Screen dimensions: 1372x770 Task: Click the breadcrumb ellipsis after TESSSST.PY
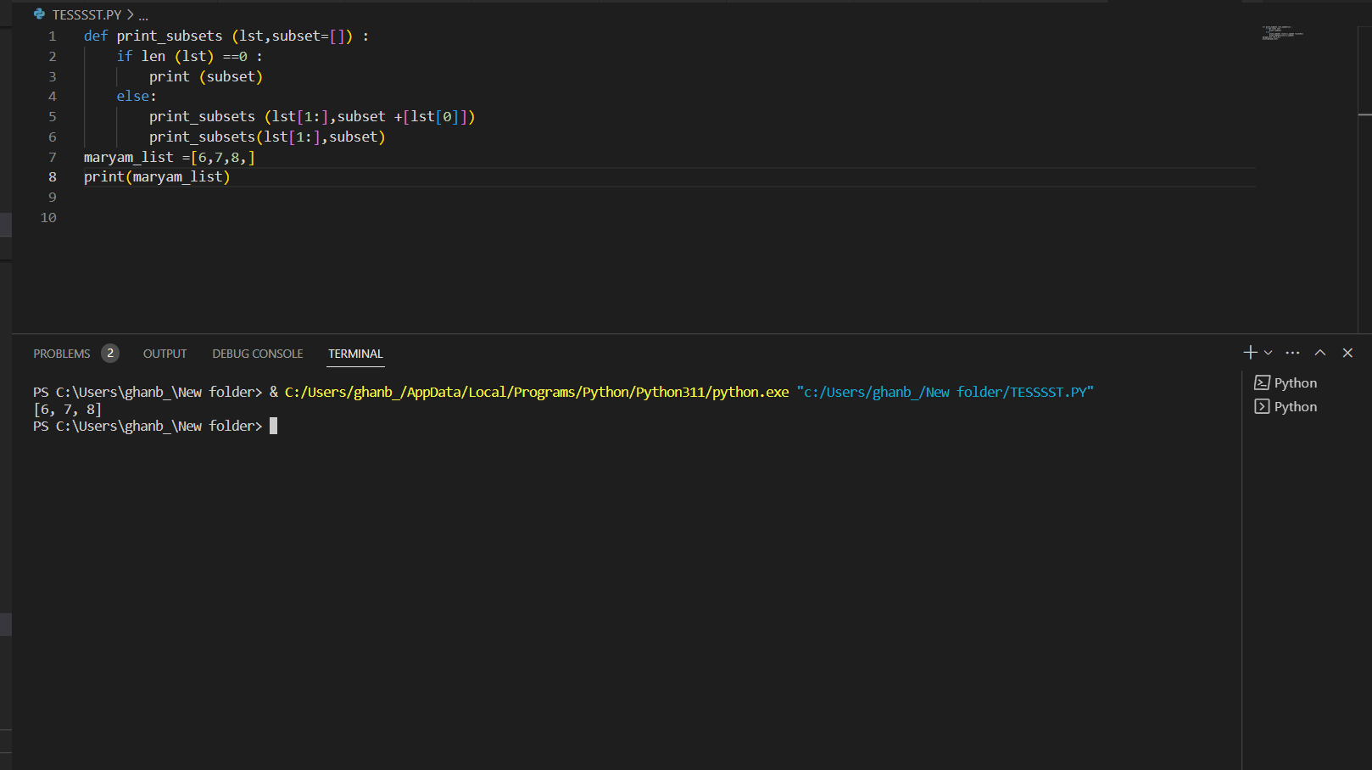point(143,15)
